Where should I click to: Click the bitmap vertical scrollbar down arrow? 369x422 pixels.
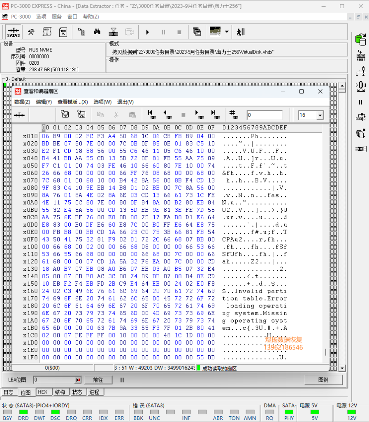(x=342, y=368)
